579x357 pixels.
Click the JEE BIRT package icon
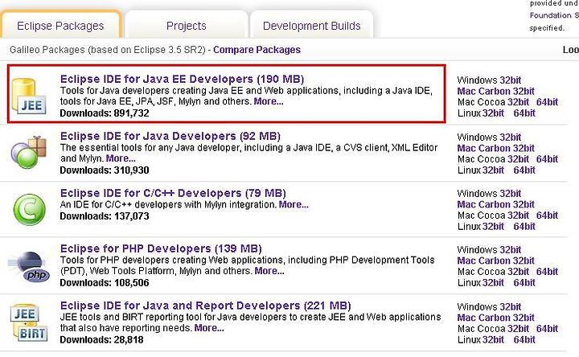[x=29, y=322]
